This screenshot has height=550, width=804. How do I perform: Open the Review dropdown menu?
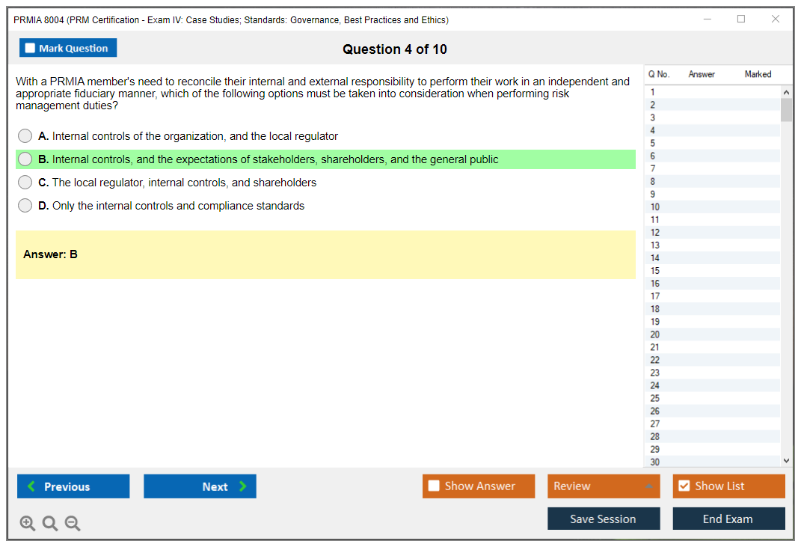pyautogui.click(x=604, y=486)
